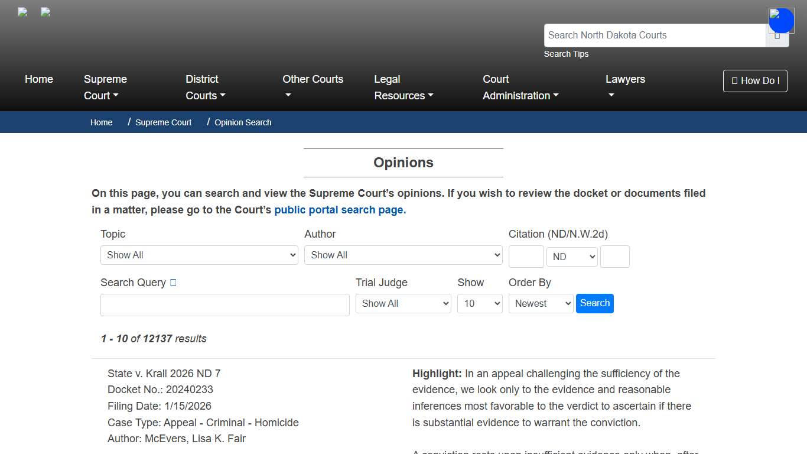Expand the Topic dropdown

tap(199, 255)
